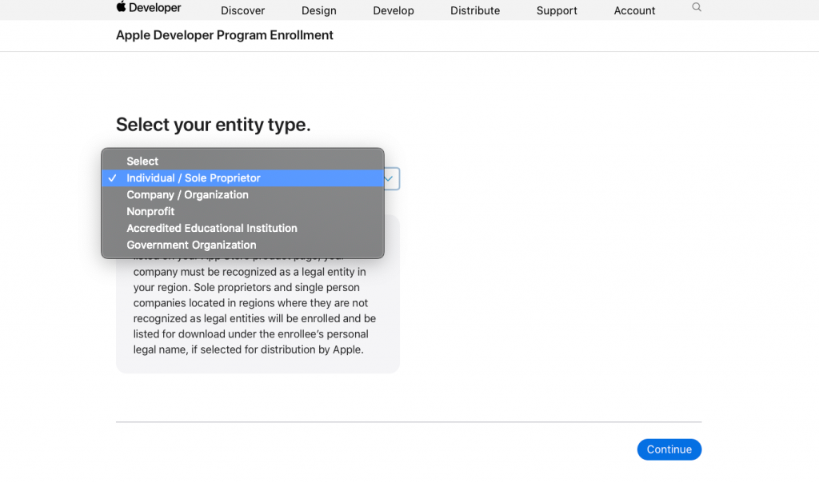819x483 pixels.
Task: Open the Design menu
Action: point(318,10)
